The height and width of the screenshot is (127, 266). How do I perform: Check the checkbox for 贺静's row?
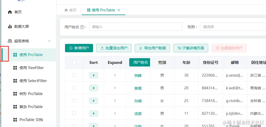(x=74, y=75)
